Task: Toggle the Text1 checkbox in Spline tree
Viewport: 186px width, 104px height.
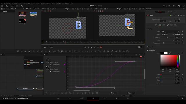Action: [47, 60]
